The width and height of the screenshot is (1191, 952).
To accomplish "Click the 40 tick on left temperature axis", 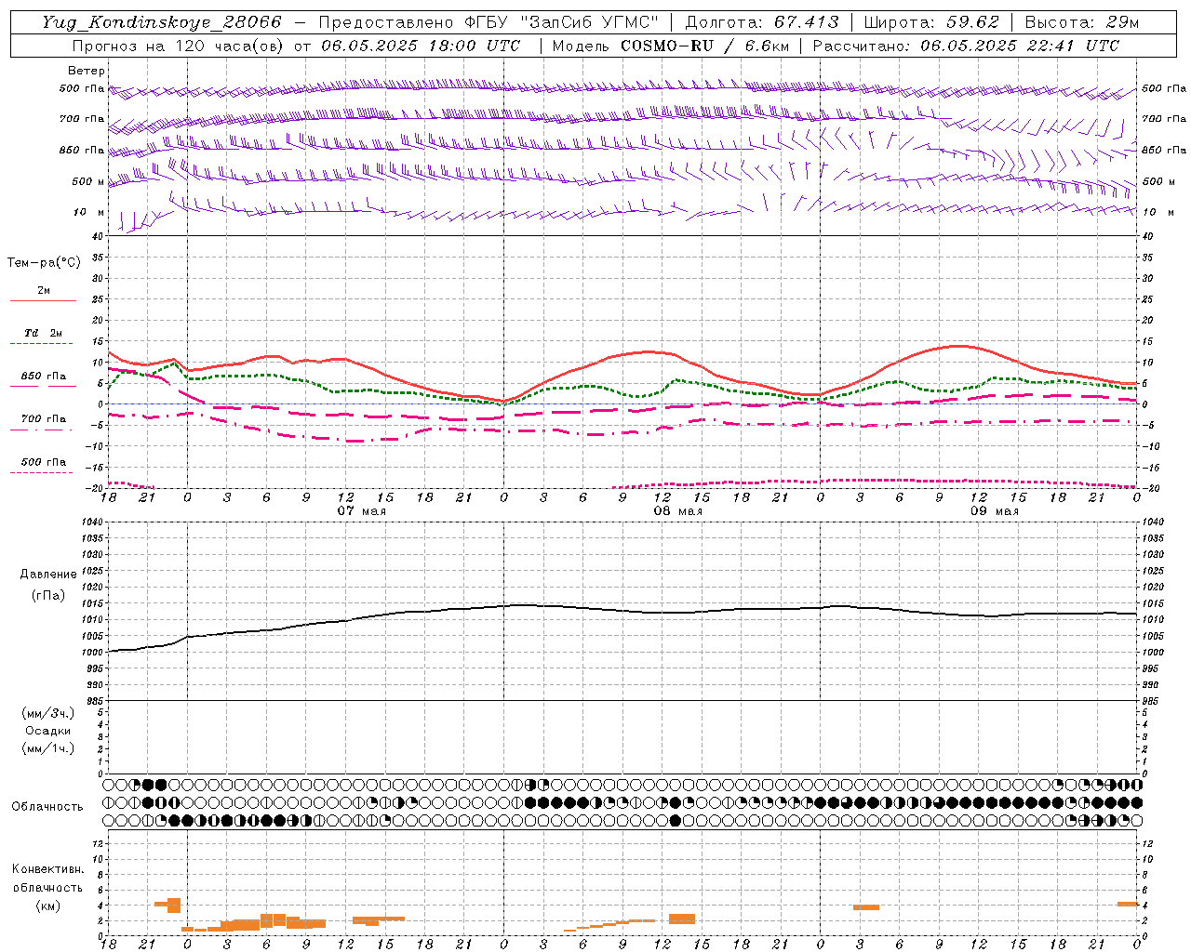I will (x=98, y=236).
